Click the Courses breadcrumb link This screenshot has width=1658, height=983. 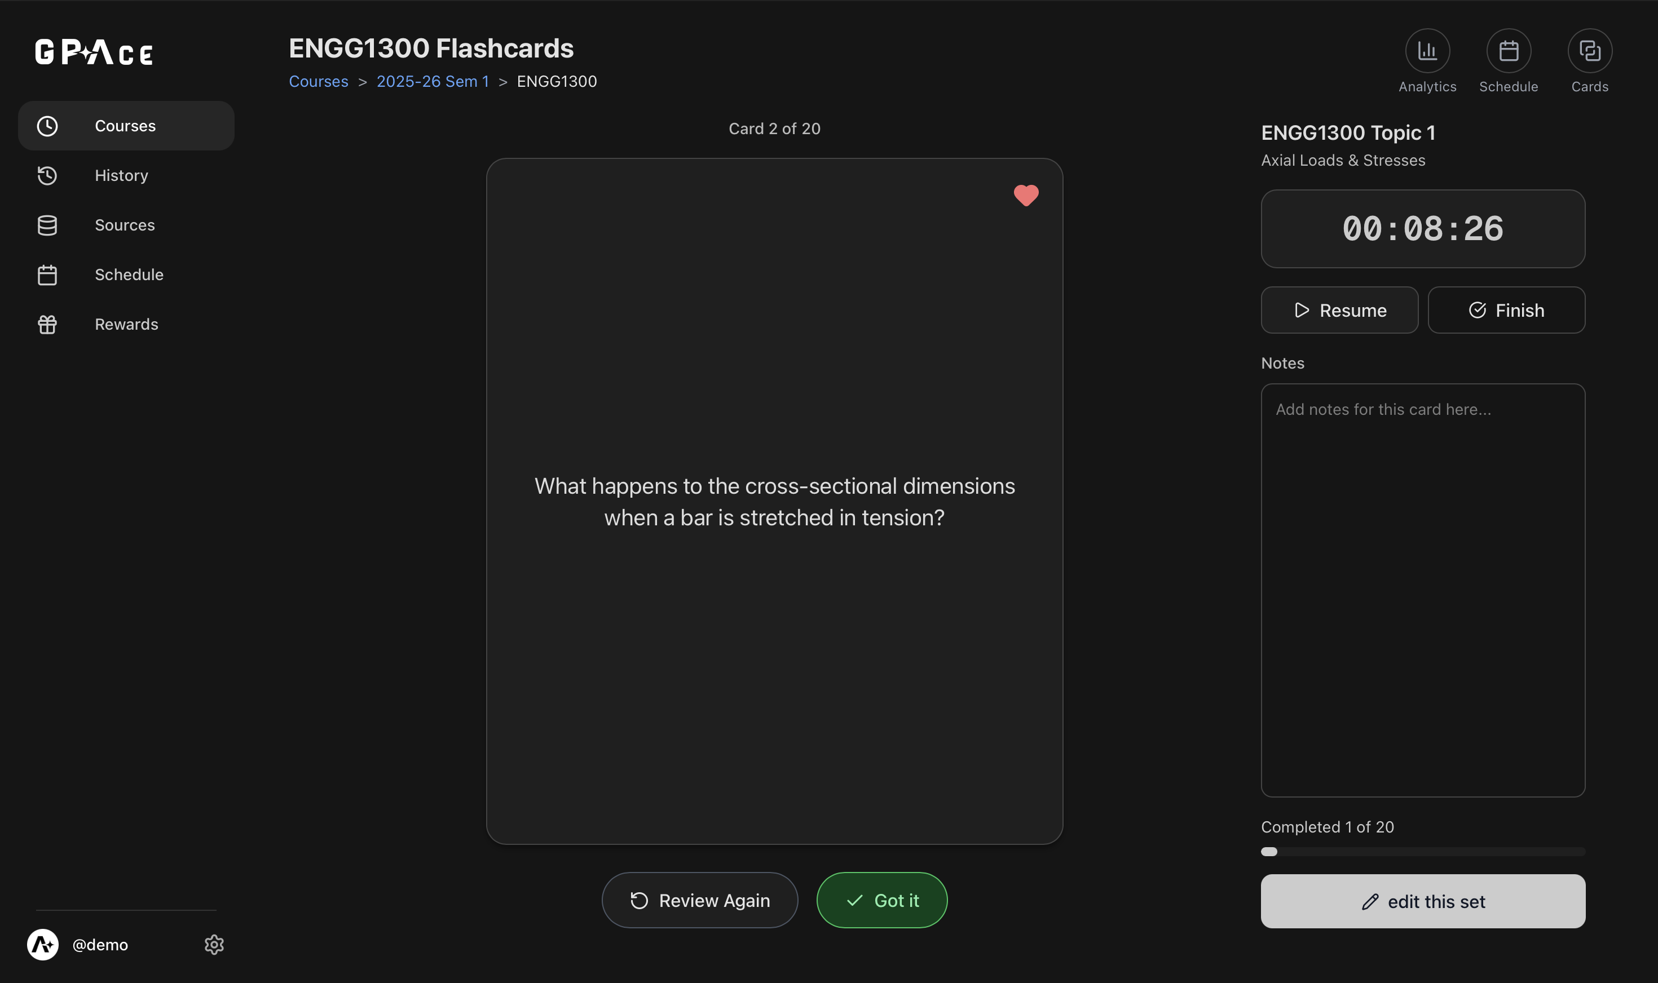pos(318,82)
